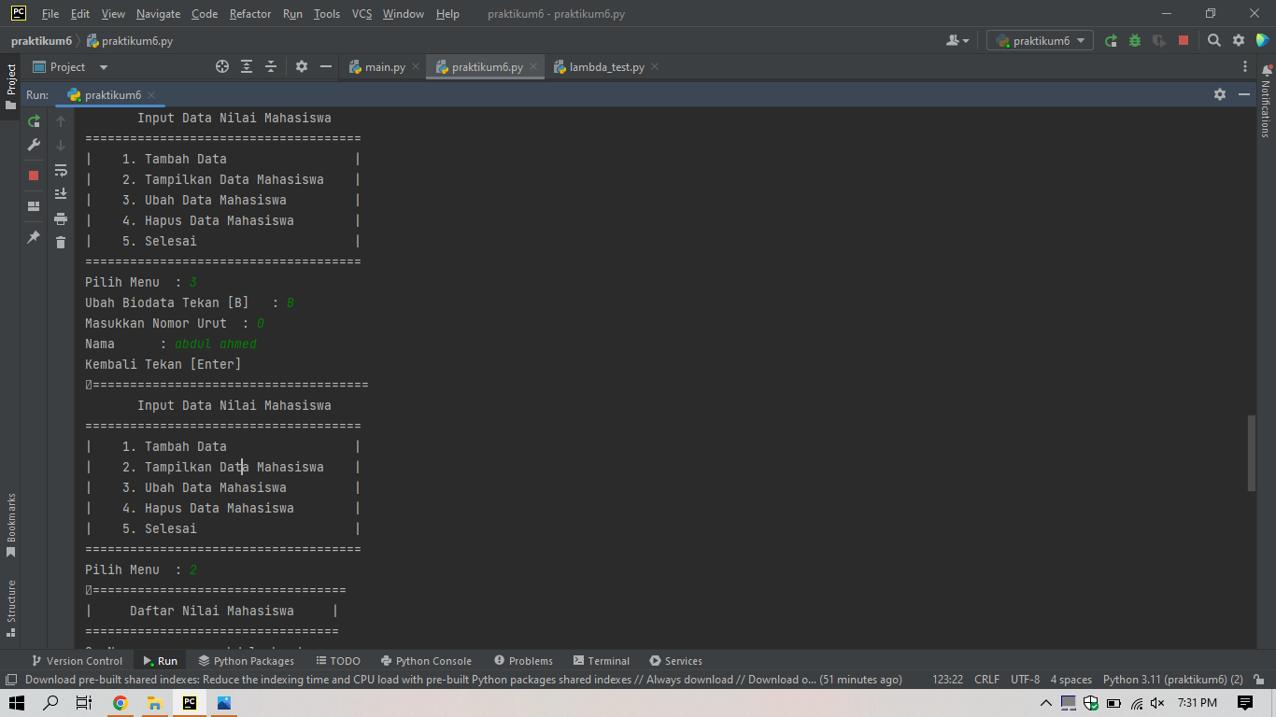Enable Scroll to End in console
Screen dimensions: 1276x717
61,193
